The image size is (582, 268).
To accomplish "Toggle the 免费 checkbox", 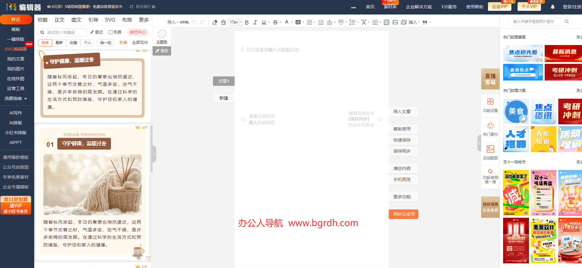I will [115, 32].
